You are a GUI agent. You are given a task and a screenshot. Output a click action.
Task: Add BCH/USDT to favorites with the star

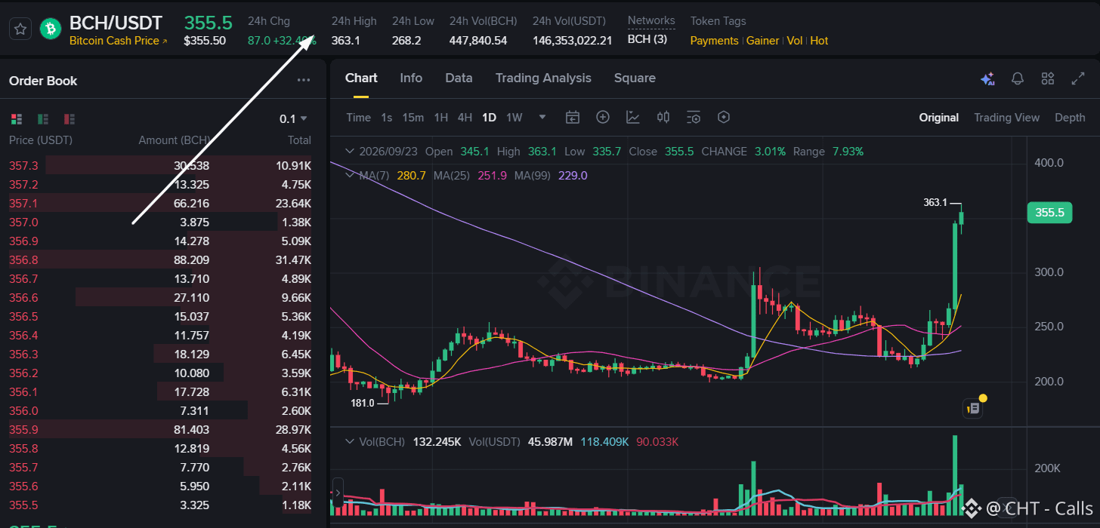click(x=20, y=29)
